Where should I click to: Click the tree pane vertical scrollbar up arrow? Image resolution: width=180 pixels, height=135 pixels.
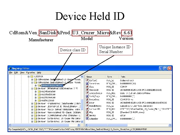tap(82, 76)
